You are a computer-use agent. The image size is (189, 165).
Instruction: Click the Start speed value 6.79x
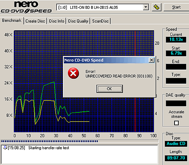pos(176,53)
